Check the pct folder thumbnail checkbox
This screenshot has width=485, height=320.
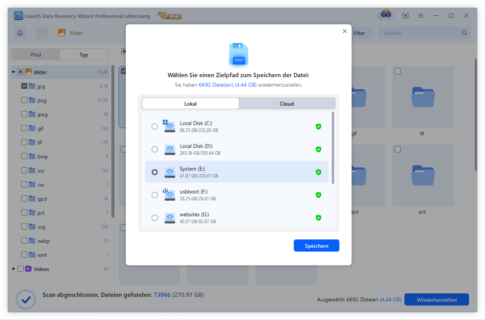(398, 149)
